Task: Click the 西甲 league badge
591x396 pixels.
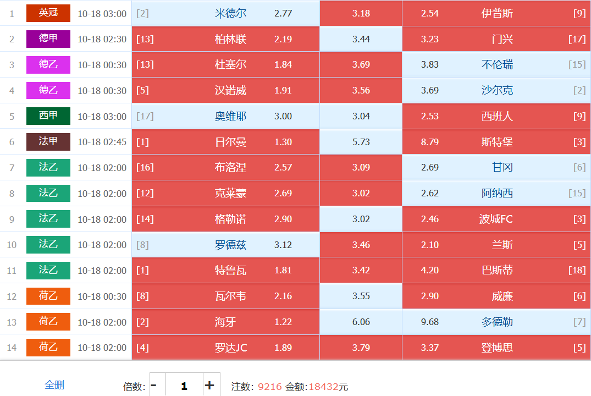Action: coord(48,116)
